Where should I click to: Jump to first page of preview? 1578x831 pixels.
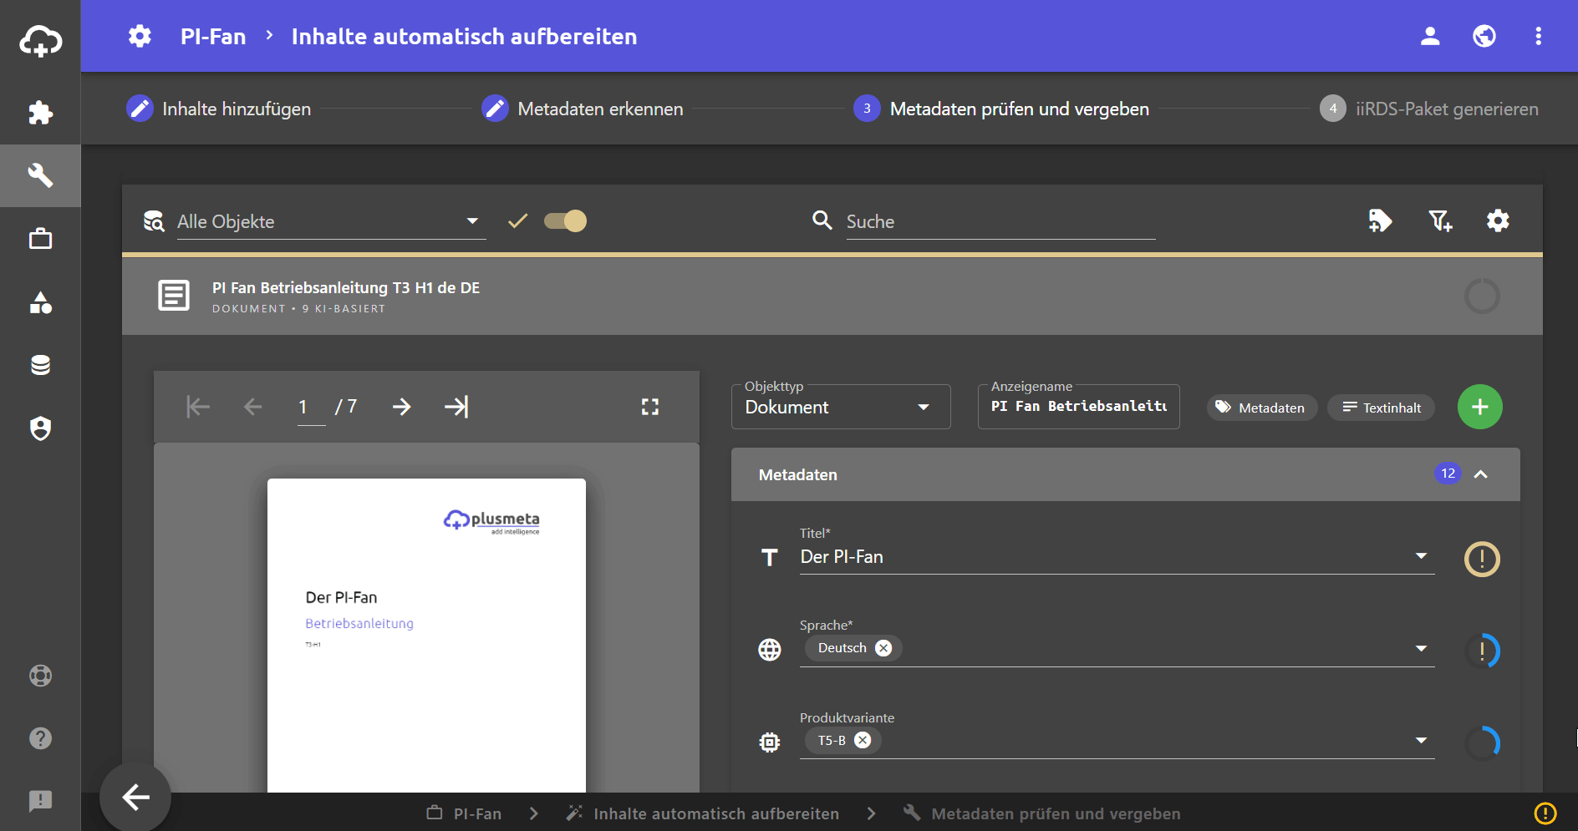198,407
